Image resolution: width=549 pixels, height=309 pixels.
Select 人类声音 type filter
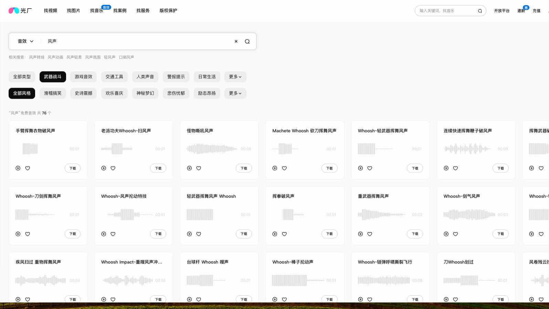tap(145, 77)
